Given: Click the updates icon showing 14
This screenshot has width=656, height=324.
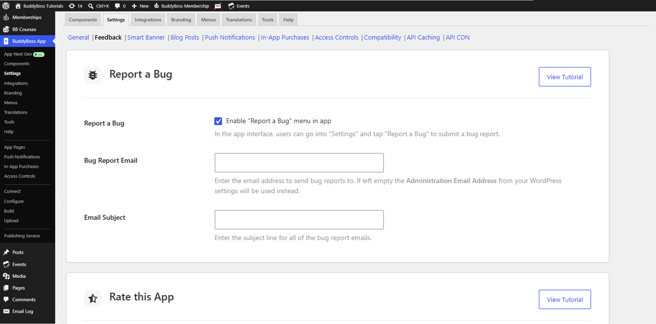Looking at the screenshot, I should click(72, 6).
